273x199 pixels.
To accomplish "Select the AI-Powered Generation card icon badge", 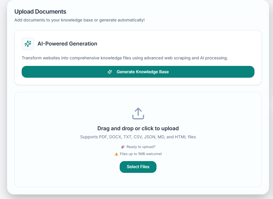I will click(x=28, y=44).
